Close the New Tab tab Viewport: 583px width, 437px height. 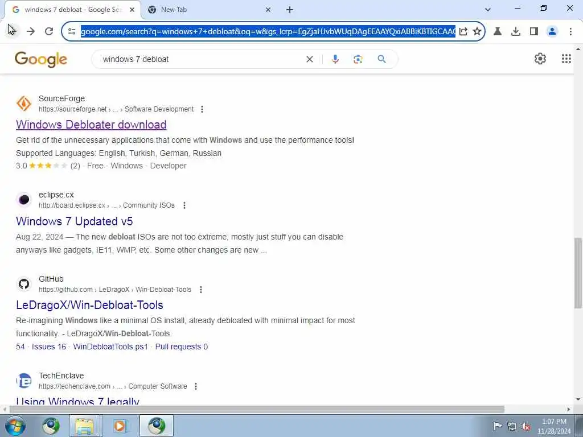point(268,10)
